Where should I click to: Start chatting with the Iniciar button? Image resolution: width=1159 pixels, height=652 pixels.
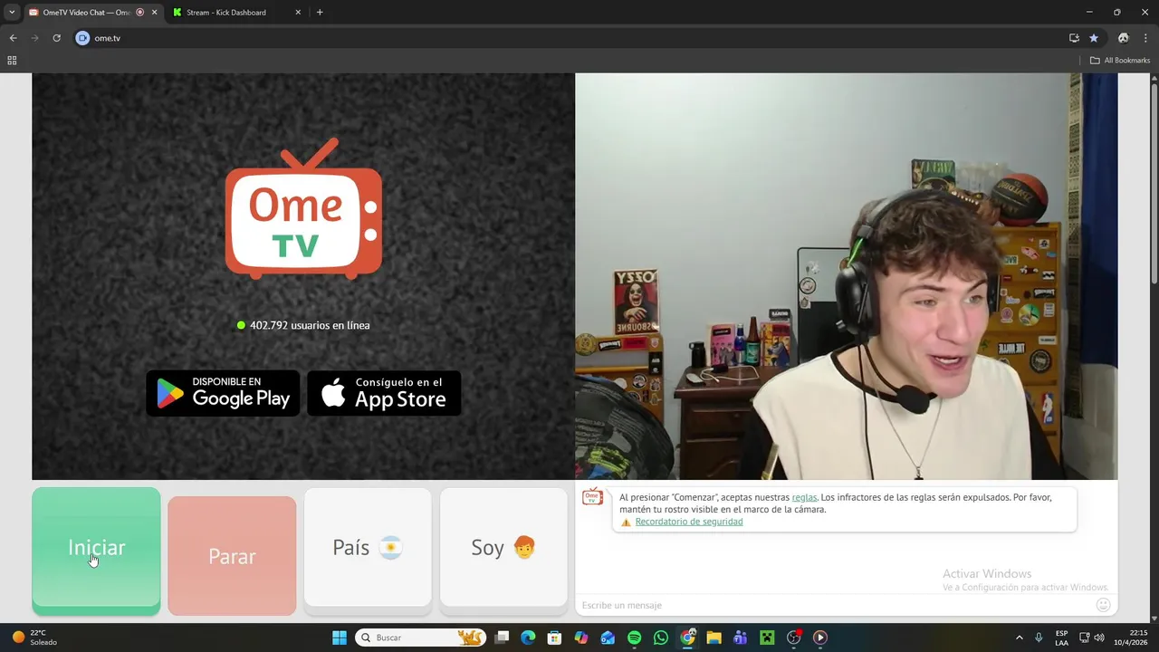96,551
